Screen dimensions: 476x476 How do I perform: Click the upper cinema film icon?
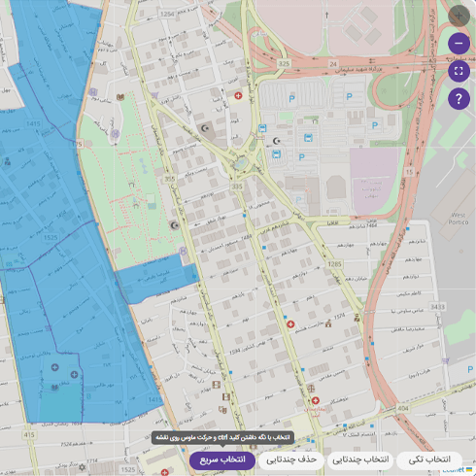[x=217, y=385]
